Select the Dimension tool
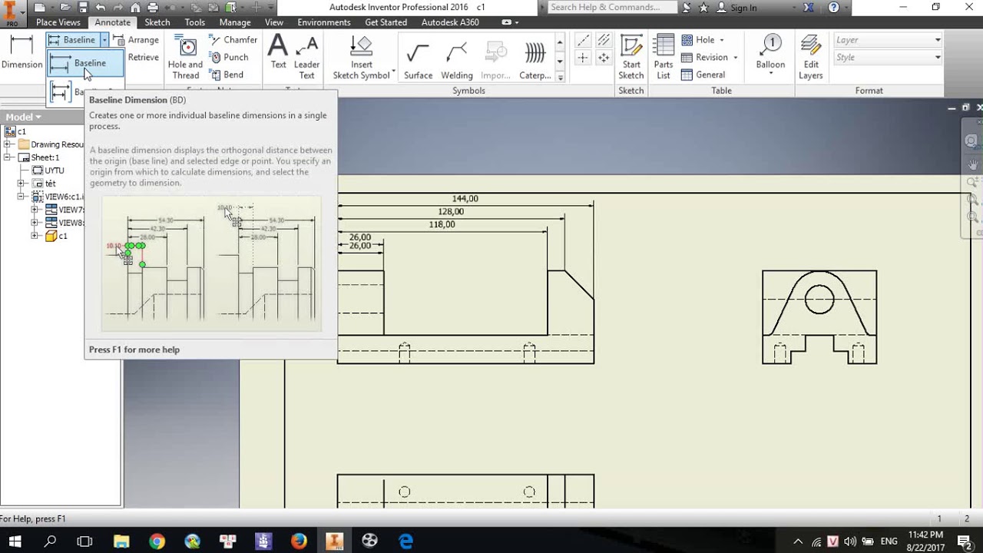The image size is (983, 553). pyautogui.click(x=22, y=51)
